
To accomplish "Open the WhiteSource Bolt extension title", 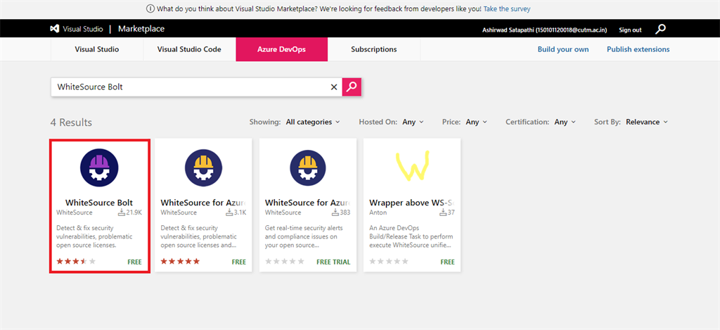I will tap(99, 202).
